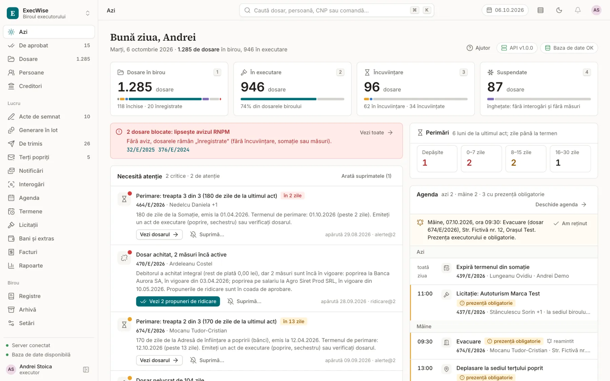The image size is (610, 381).
Task: Collapse sidebar panel icon near Andrei Stoica
Action: tap(86, 369)
